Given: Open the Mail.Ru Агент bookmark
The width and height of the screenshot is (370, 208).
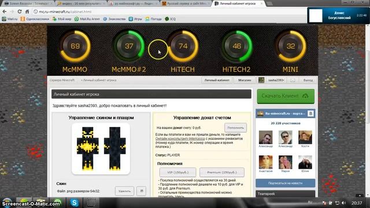Looking at the screenshot, I should tap(87, 19).
